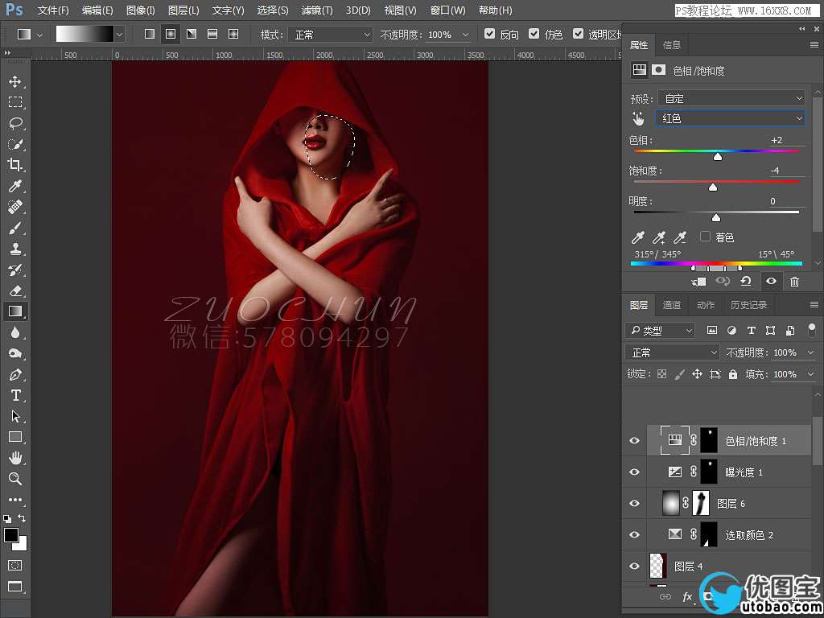Select the Lasso tool
824x618 pixels.
[15, 123]
